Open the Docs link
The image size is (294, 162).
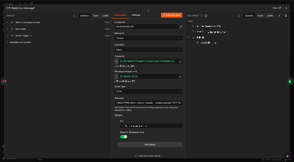pyautogui.click(x=277, y=8)
